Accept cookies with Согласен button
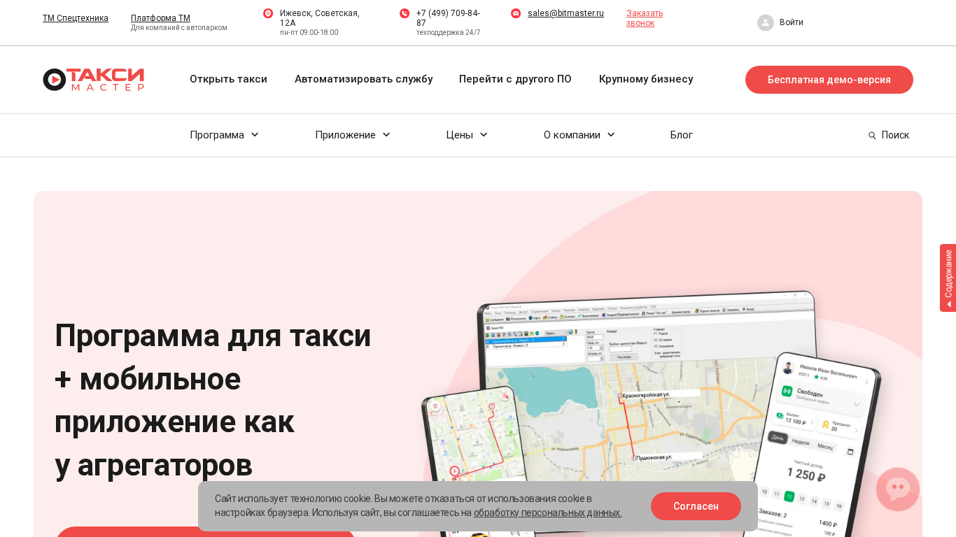Screen dimensions: 956x537 [696, 506]
